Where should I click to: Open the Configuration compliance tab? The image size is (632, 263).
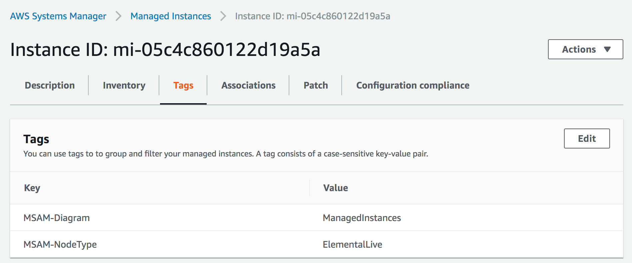click(413, 86)
